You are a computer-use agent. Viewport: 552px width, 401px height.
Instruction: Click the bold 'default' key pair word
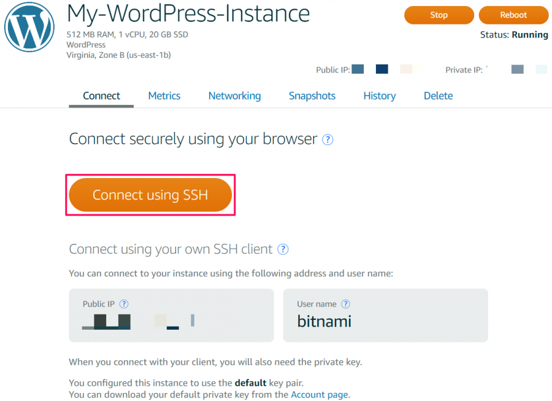[x=251, y=383]
